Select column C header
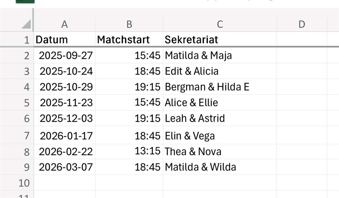339x198 pixels. [x=220, y=24]
